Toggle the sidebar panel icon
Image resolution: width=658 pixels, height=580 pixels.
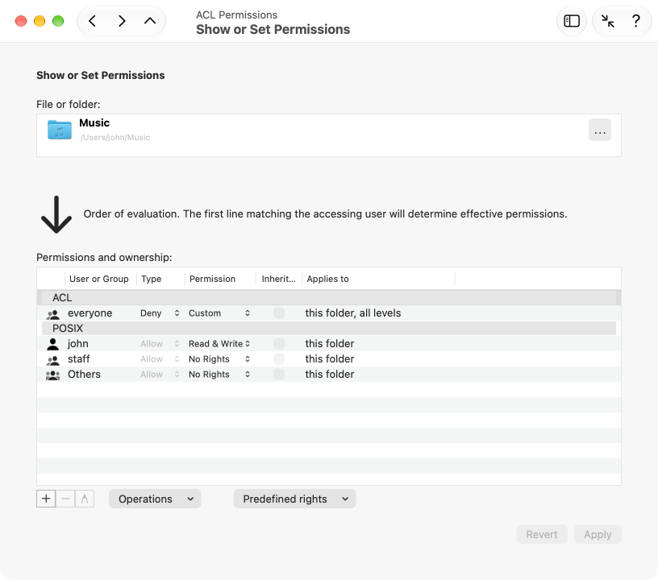pos(572,21)
